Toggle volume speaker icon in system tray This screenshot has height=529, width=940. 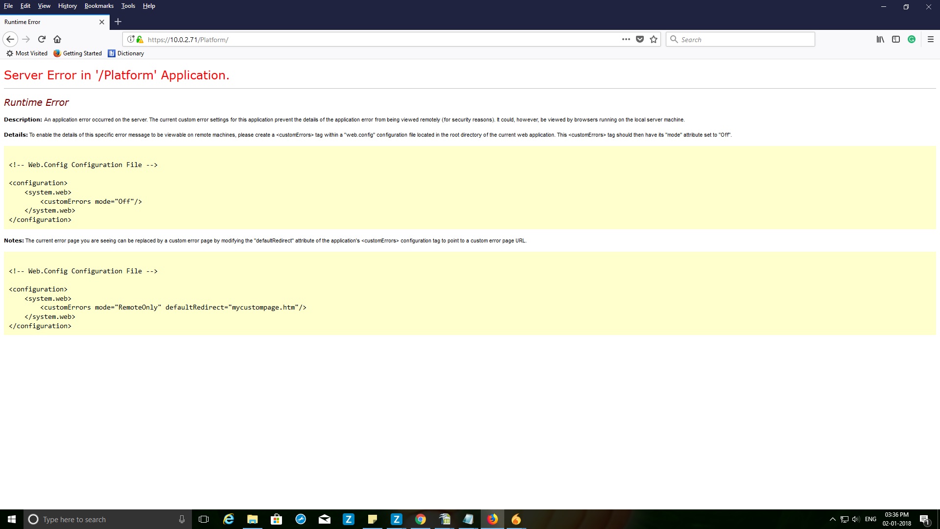coord(856,519)
